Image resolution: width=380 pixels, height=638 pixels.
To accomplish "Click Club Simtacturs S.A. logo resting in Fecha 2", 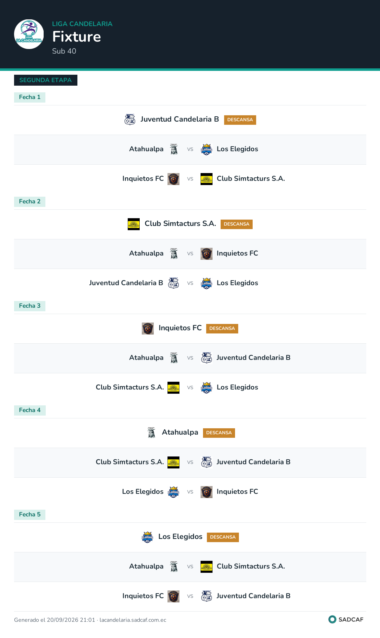I will tap(134, 224).
